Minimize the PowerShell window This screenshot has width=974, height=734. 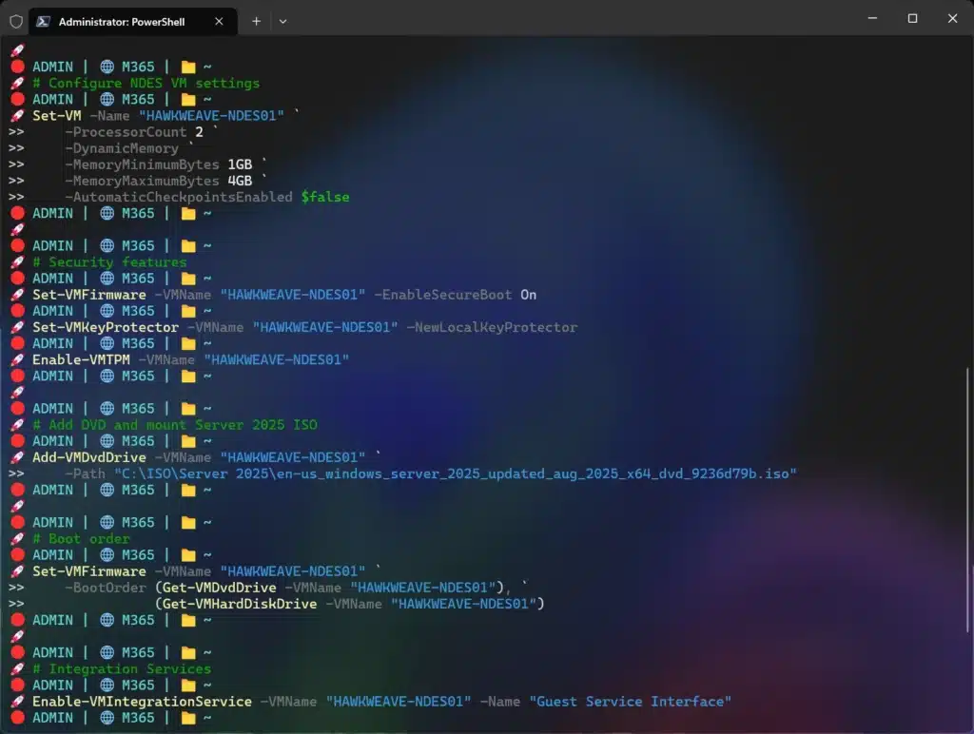click(870, 19)
